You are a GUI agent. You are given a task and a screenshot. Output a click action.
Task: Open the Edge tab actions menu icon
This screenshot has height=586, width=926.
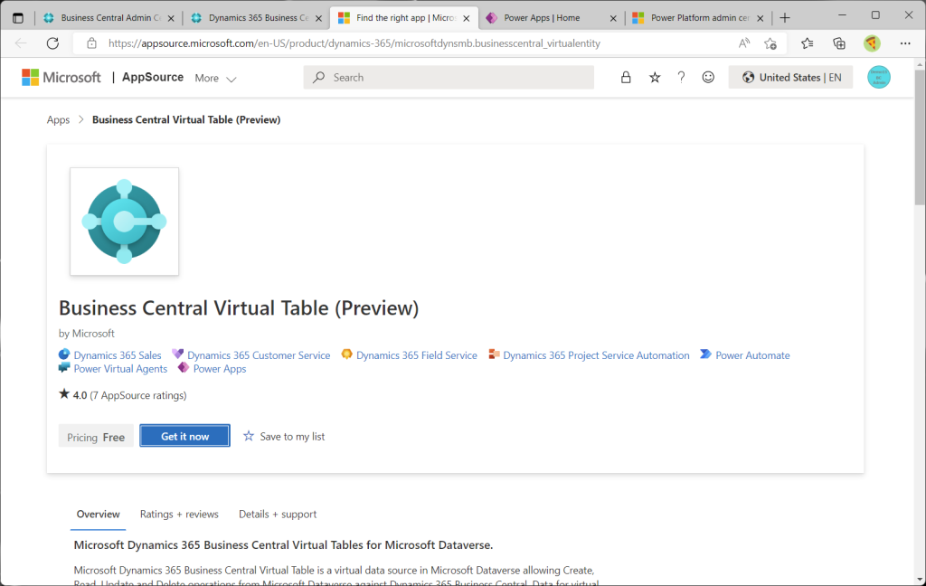18,18
